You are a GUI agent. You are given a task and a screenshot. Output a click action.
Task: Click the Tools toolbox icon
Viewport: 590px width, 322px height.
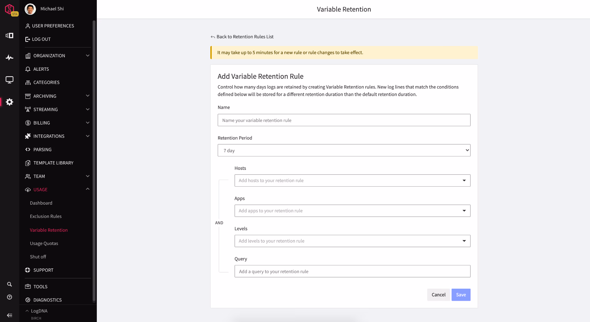(28, 287)
